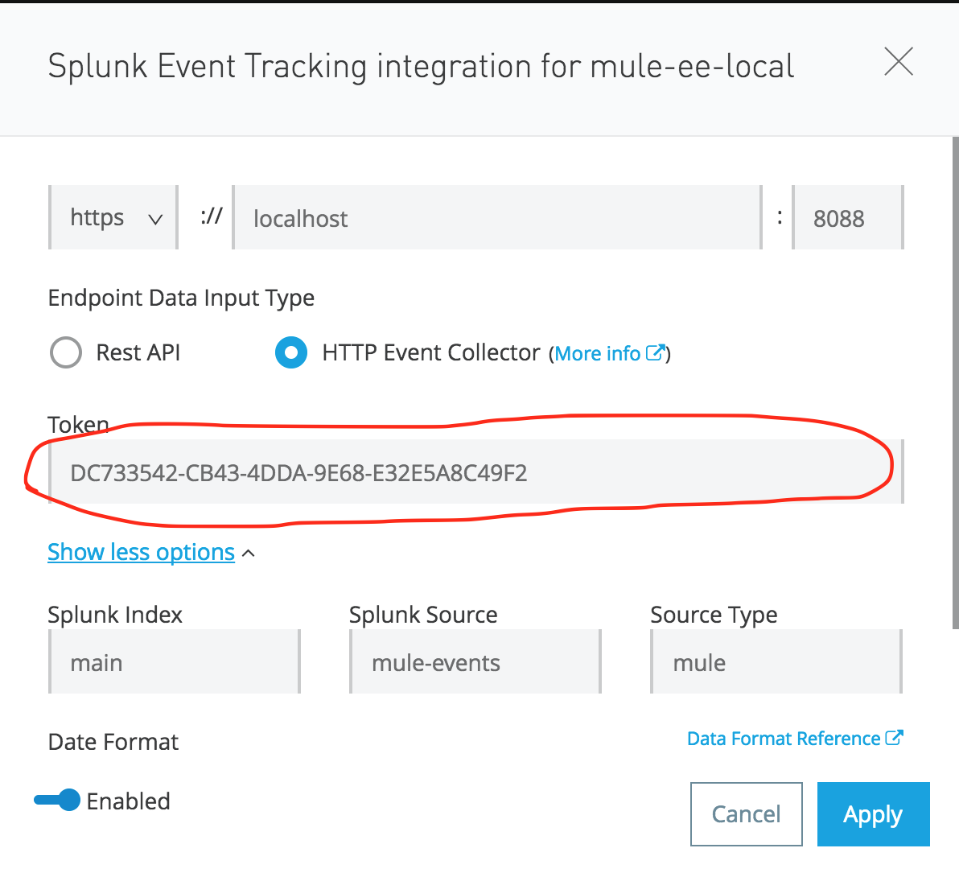The height and width of the screenshot is (877, 959).
Task: Toggle the Date Format Enabled switch
Action: coord(57,801)
